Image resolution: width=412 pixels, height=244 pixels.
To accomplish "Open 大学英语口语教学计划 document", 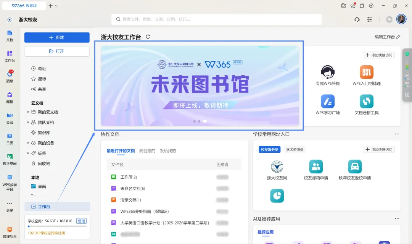I will pos(164,223).
